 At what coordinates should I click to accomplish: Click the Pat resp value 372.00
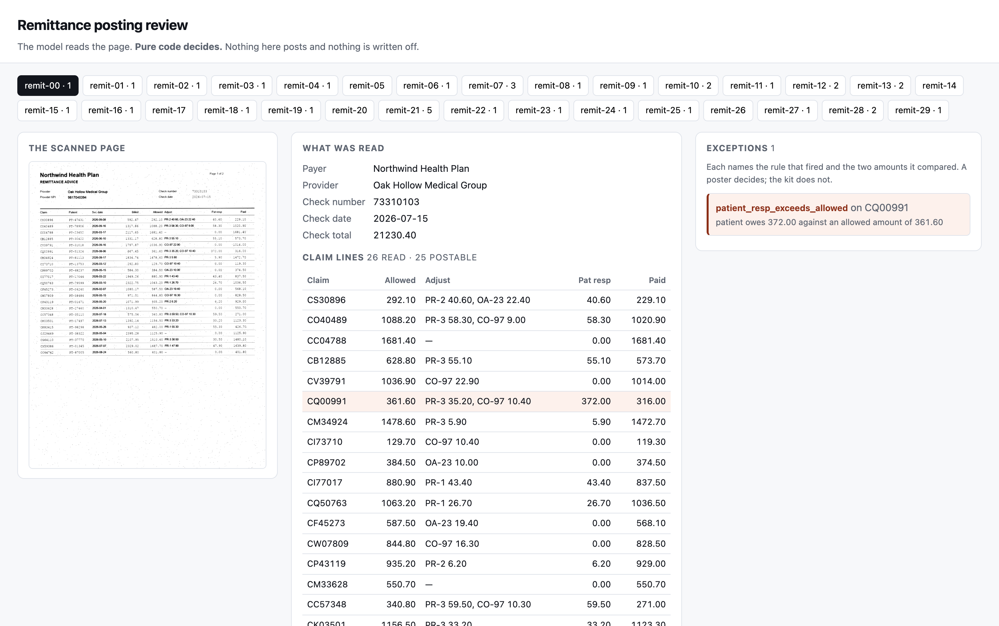(x=596, y=402)
